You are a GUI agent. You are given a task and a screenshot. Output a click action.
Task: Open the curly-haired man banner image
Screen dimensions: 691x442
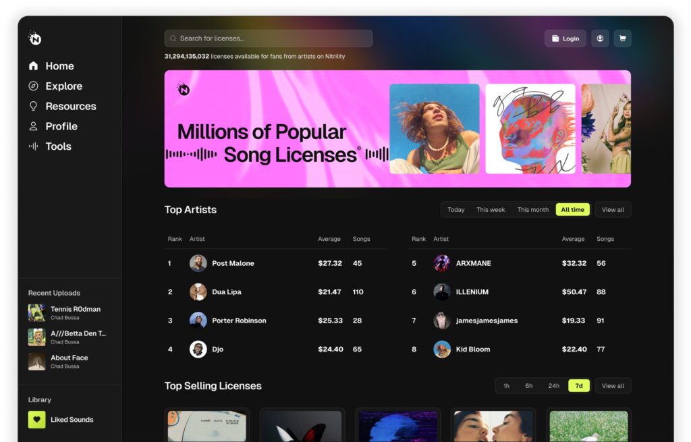(x=435, y=129)
